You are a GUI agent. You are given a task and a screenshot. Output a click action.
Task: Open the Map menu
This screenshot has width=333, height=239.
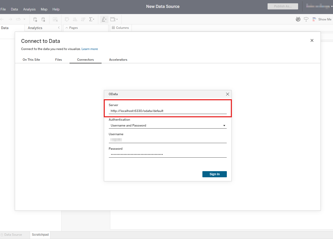pyautogui.click(x=44, y=9)
